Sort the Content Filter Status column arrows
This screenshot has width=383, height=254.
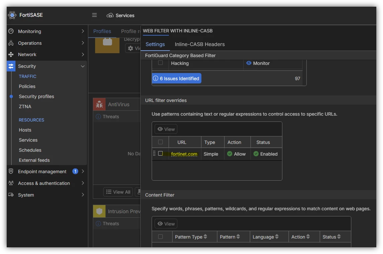[x=339, y=237]
